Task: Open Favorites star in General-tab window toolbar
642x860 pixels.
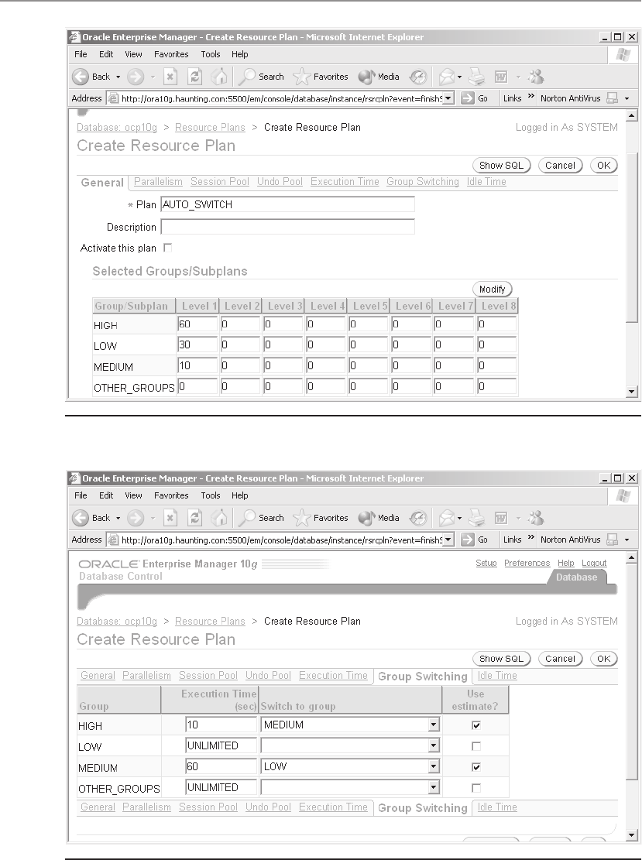Action: point(321,77)
